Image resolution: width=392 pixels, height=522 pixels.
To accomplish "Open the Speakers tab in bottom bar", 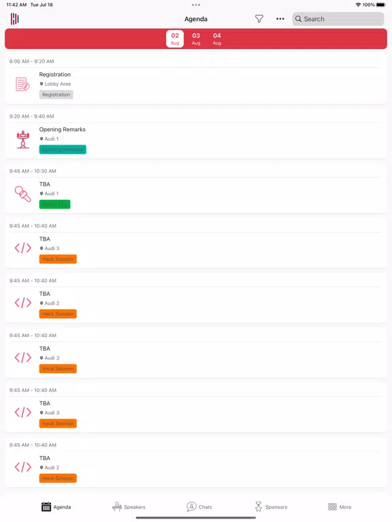I will 129,506.
